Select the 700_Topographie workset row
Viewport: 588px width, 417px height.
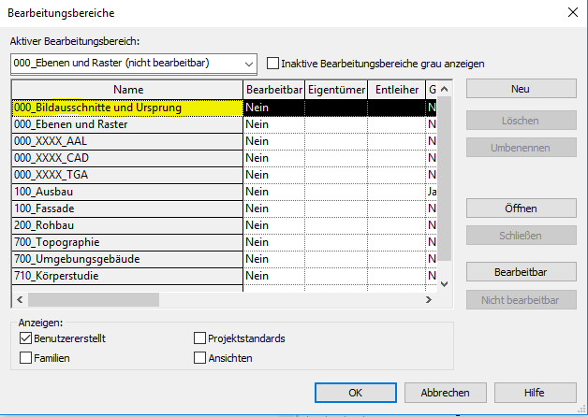coord(125,242)
